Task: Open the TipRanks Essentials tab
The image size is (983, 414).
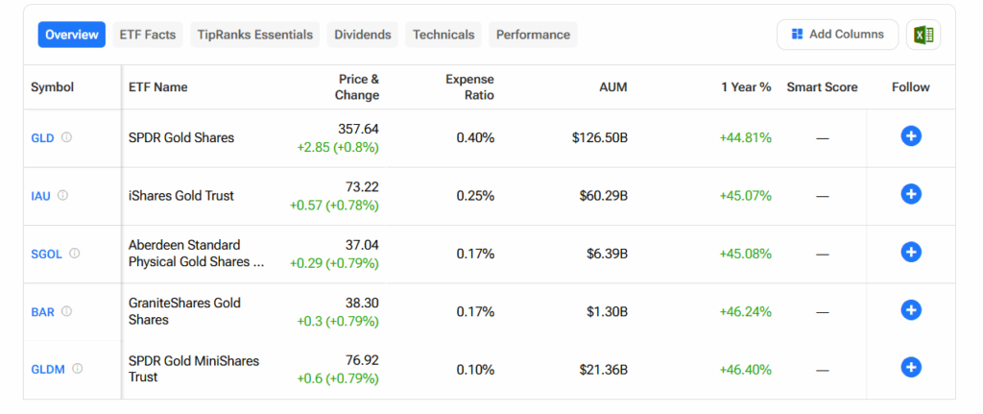Action: tap(255, 35)
